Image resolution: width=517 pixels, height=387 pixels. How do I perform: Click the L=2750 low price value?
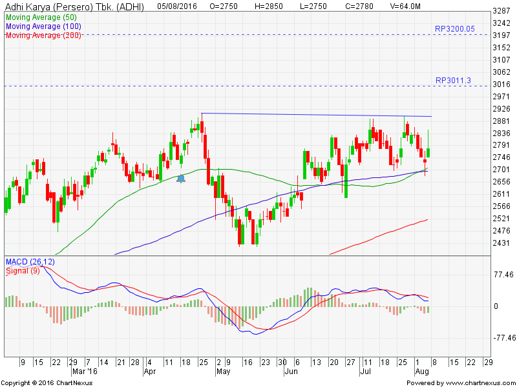coord(313,6)
